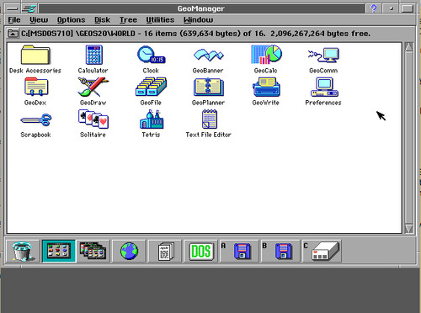Click the directory path status text
The height and width of the screenshot is (313, 421).
(x=196, y=34)
